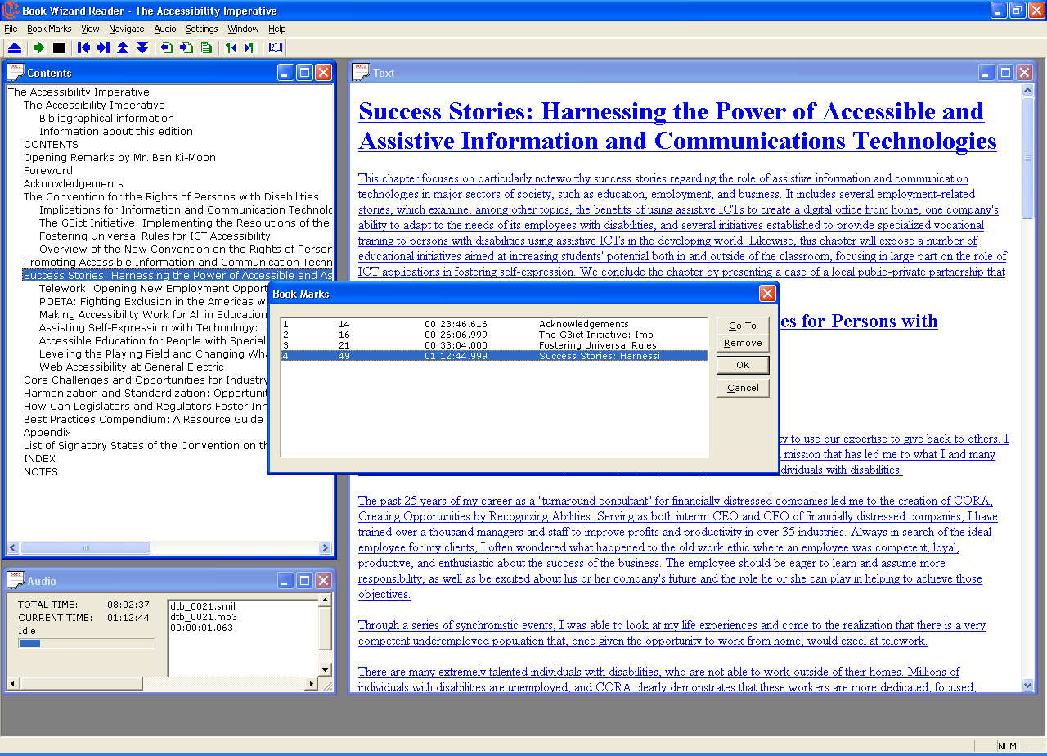1047x756 pixels.
Task: Click the audio playback progress bar
Action: (87, 644)
